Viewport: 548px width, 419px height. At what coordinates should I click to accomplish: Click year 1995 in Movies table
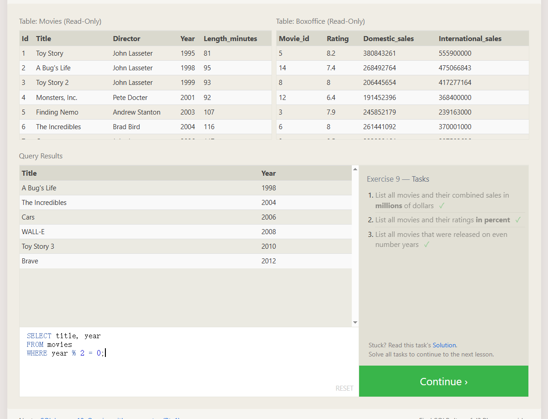pyautogui.click(x=188, y=53)
